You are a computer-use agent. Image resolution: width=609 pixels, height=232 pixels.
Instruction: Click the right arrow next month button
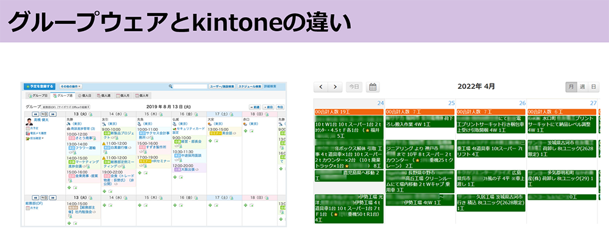tap(335, 86)
